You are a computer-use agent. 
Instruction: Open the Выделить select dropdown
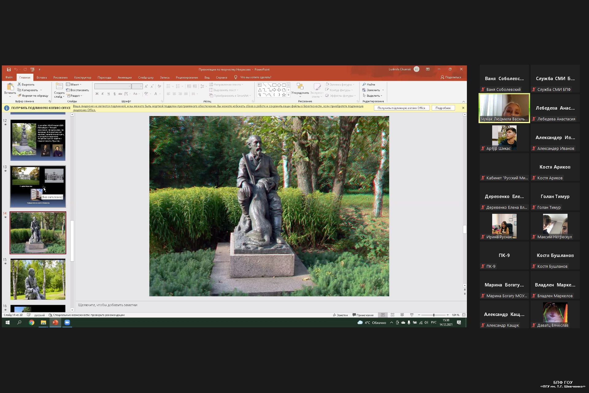[372, 95]
